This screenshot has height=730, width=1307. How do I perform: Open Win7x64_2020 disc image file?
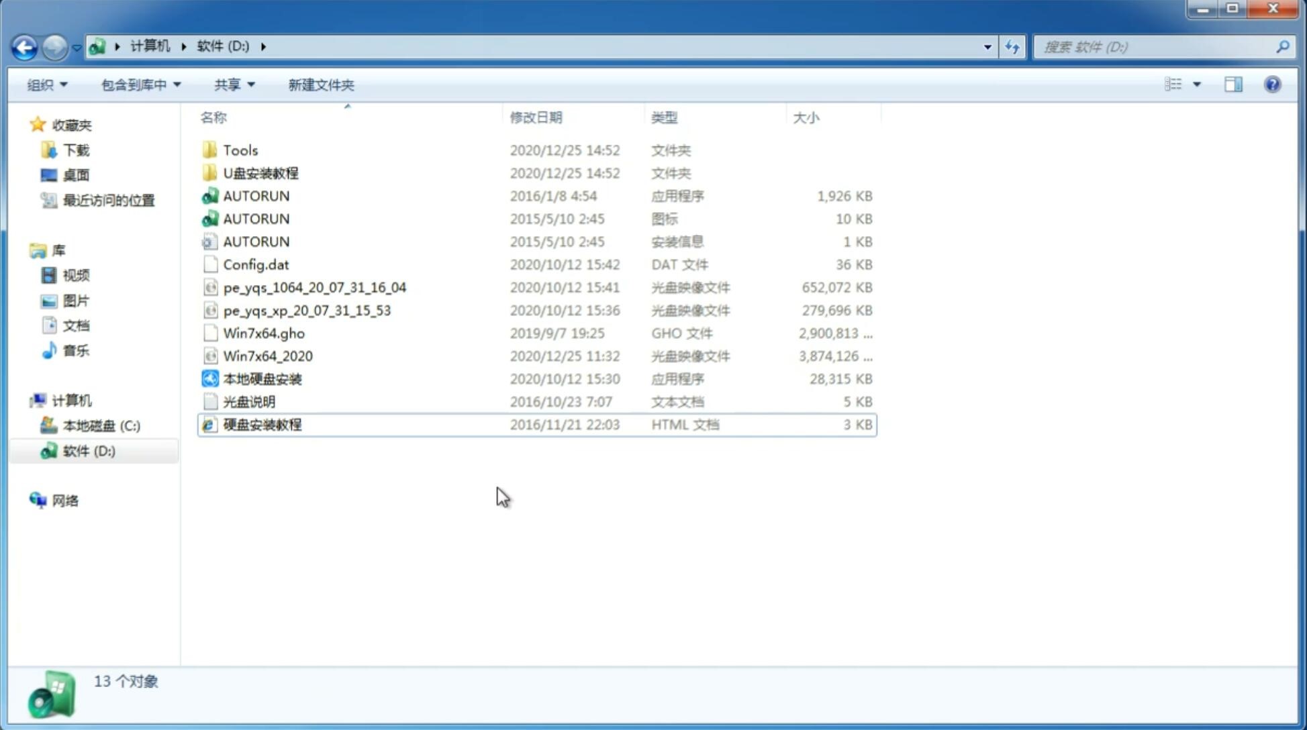coord(267,355)
